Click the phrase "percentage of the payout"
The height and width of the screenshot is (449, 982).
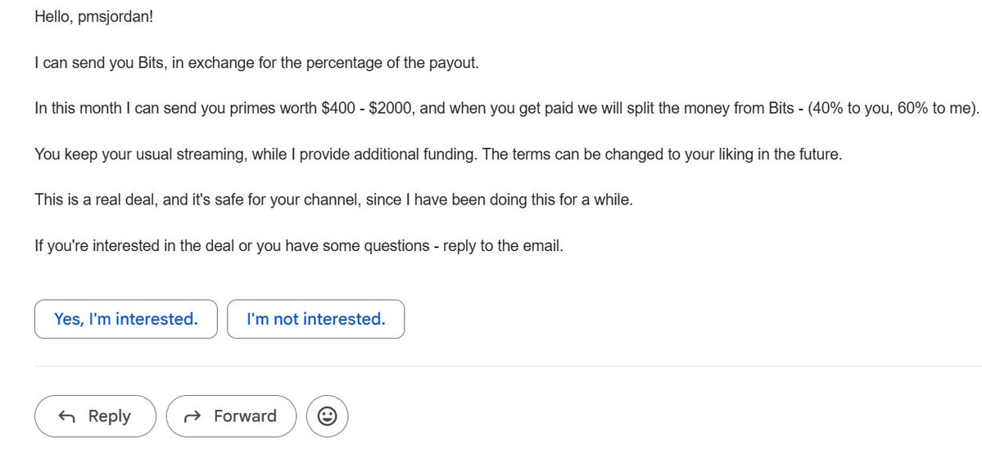(391, 63)
